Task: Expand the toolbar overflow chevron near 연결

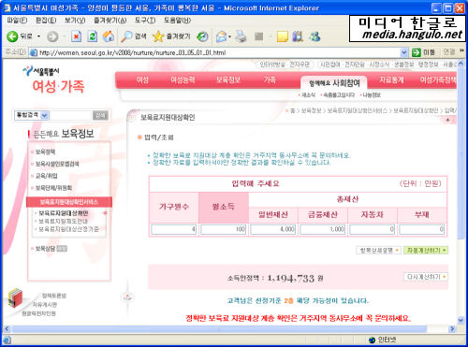Action: [461, 51]
